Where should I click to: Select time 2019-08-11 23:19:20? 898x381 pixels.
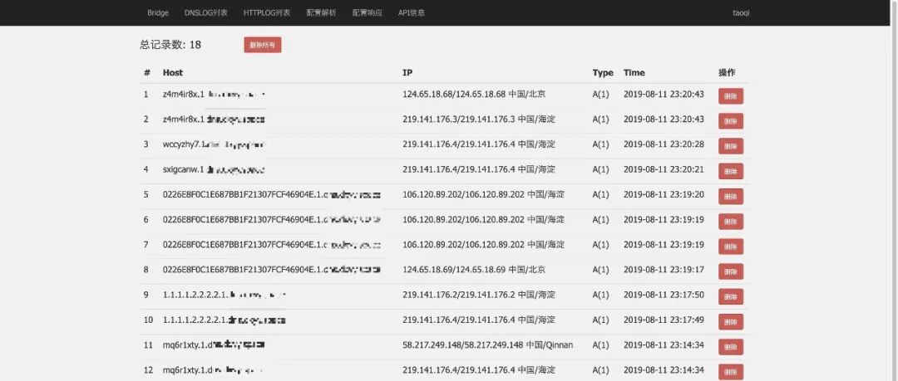(x=664, y=194)
